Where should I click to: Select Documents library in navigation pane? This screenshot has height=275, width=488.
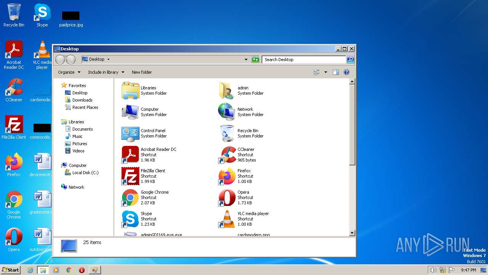(79, 129)
